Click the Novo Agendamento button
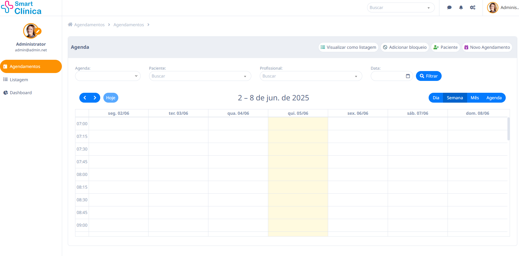 coord(487,47)
